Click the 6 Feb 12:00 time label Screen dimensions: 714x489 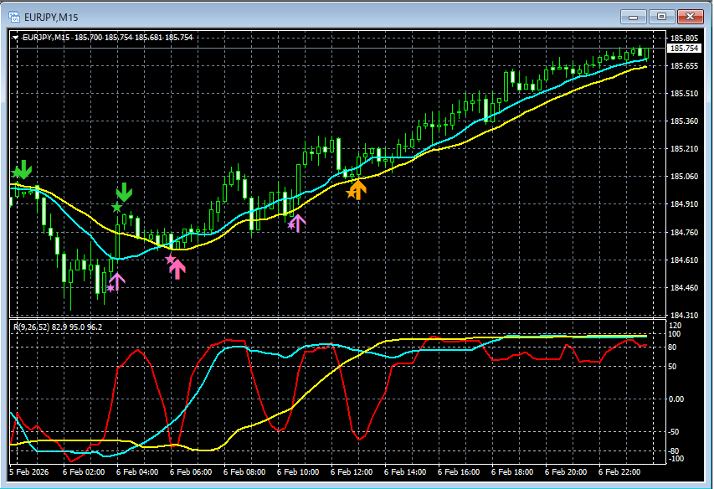pyautogui.click(x=352, y=472)
